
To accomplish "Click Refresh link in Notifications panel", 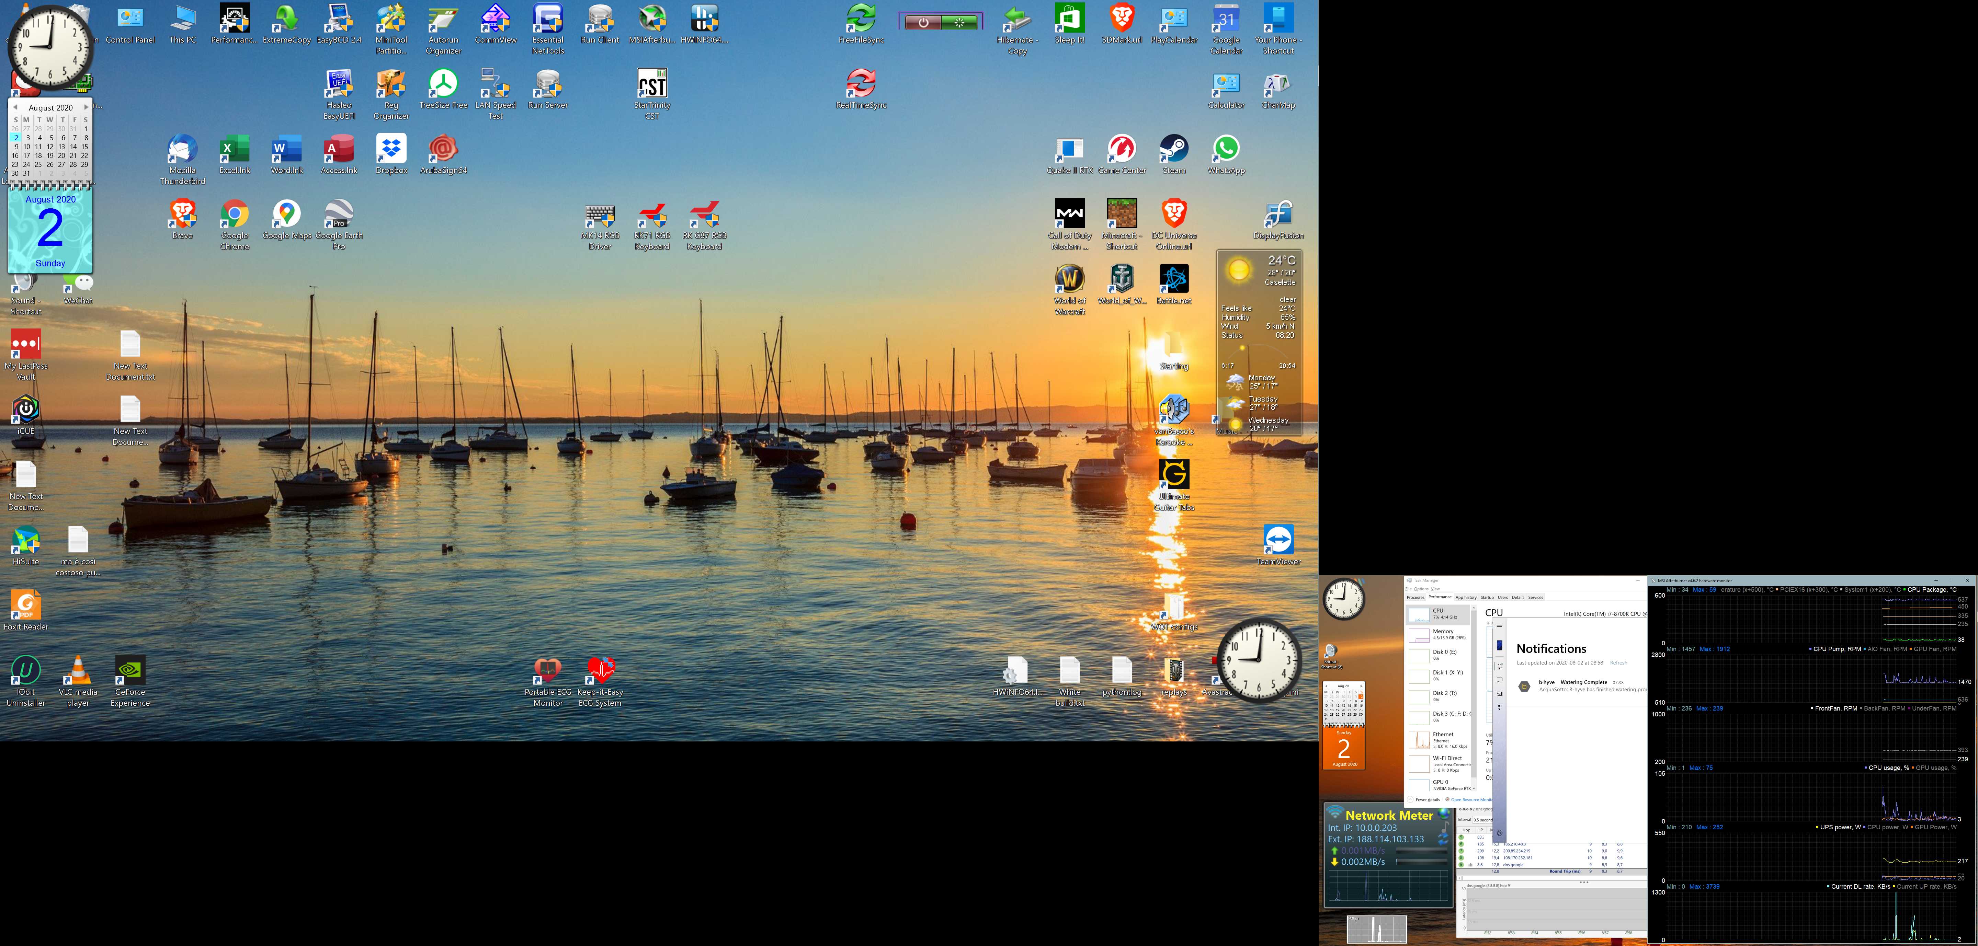I will click(x=1619, y=663).
